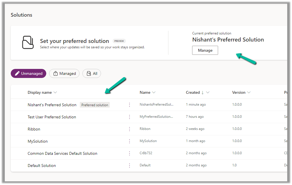Switch to the Unmanaged solutions filter
Viewport: 292px width, 185px height.
pyautogui.click(x=28, y=73)
